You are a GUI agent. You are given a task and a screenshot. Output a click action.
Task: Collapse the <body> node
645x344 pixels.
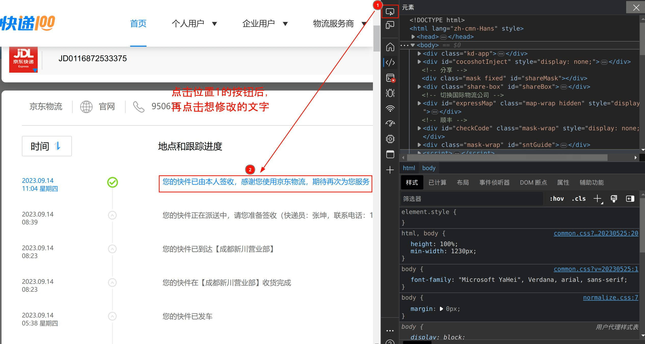click(413, 45)
